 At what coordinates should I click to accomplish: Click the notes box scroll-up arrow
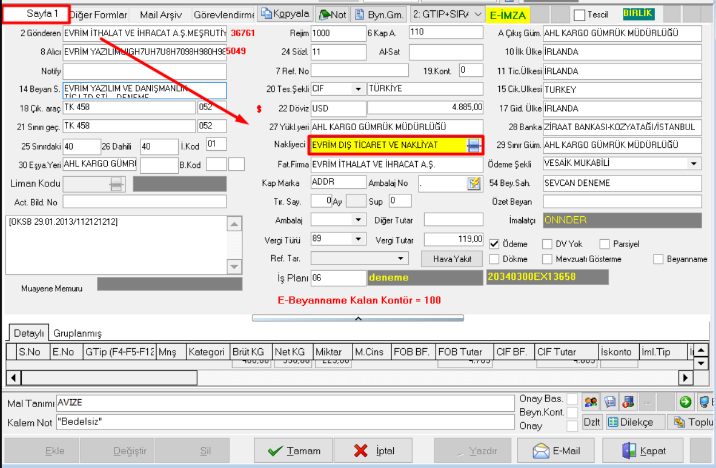point(234,224)
